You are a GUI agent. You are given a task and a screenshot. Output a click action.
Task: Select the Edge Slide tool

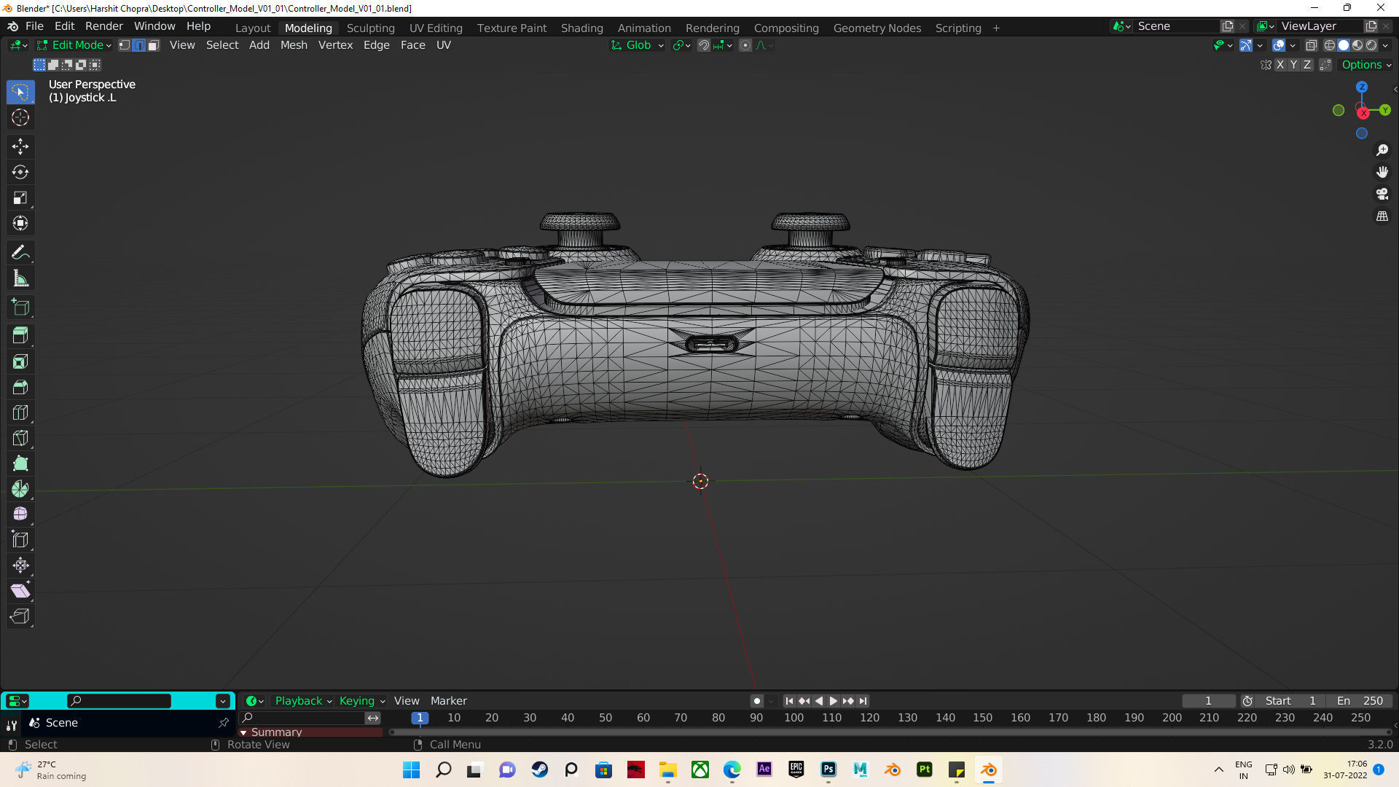20,540
